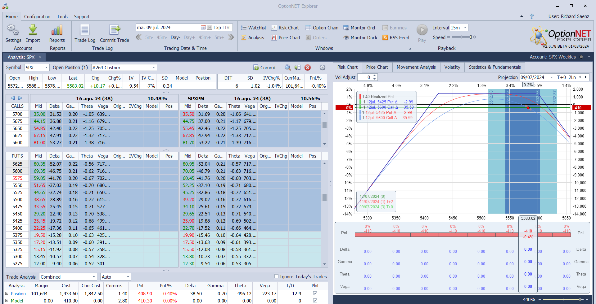Open the Configuration ribbon tab
This screenshot has width=596, height=304.
pyautogui.click(x=37, y=16)
